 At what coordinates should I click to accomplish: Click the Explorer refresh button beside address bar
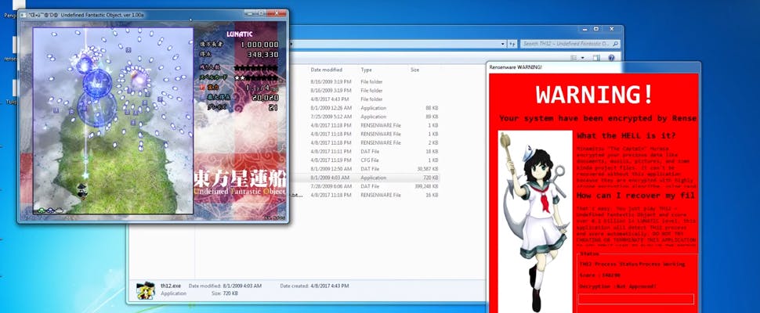(512, 44)
